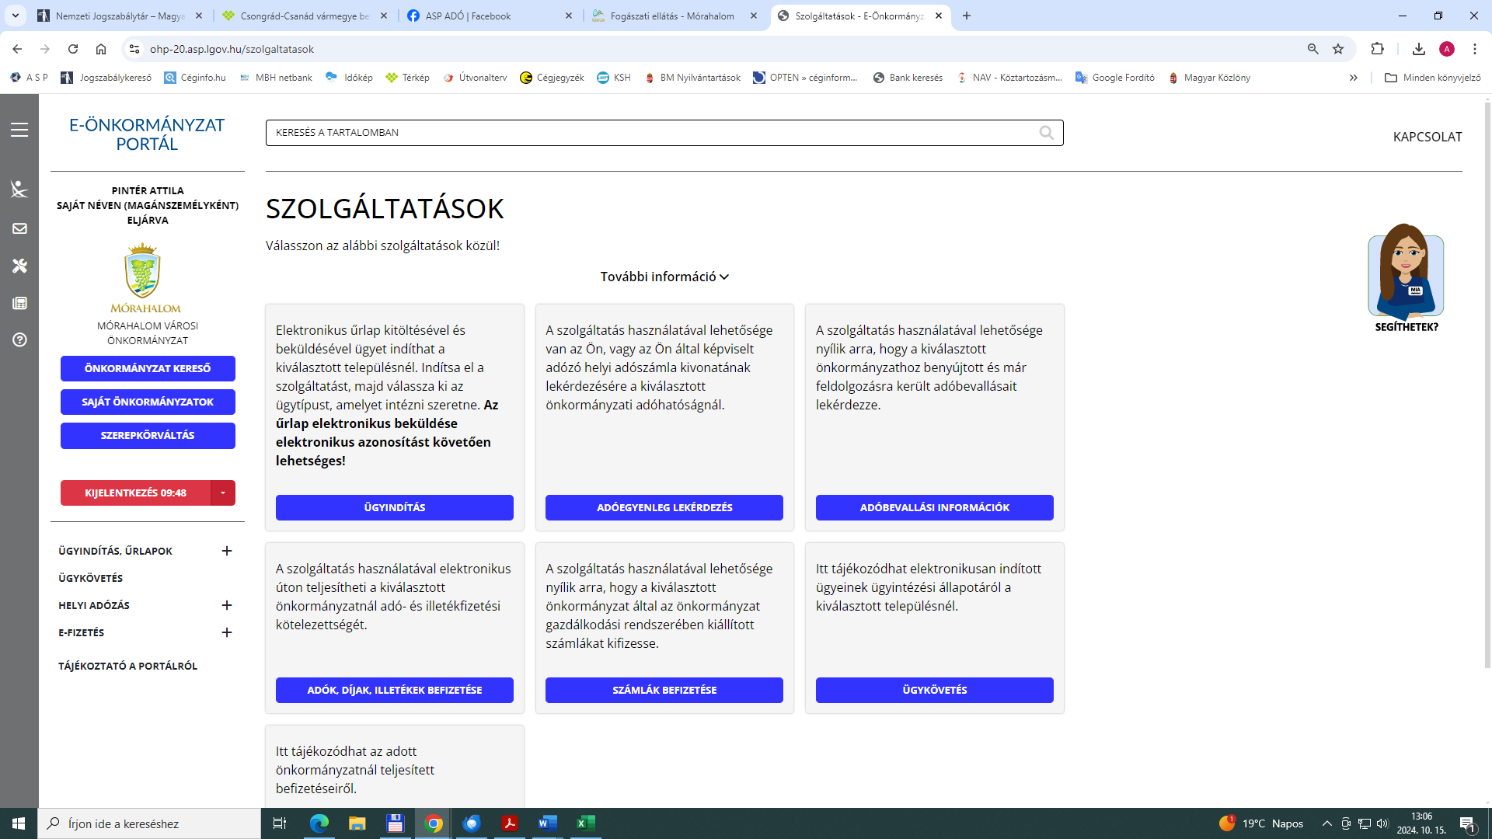Expand E-FIZETÉS with plus sign

pos(227,632)
